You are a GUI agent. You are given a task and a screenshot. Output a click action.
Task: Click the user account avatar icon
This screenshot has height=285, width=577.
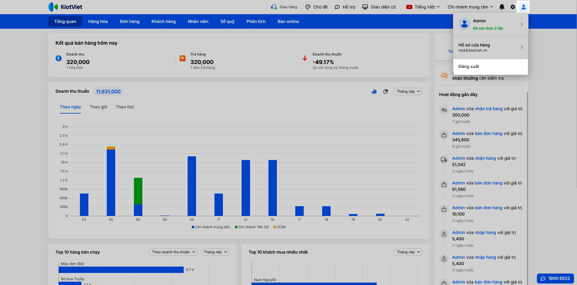pos(524,7)
